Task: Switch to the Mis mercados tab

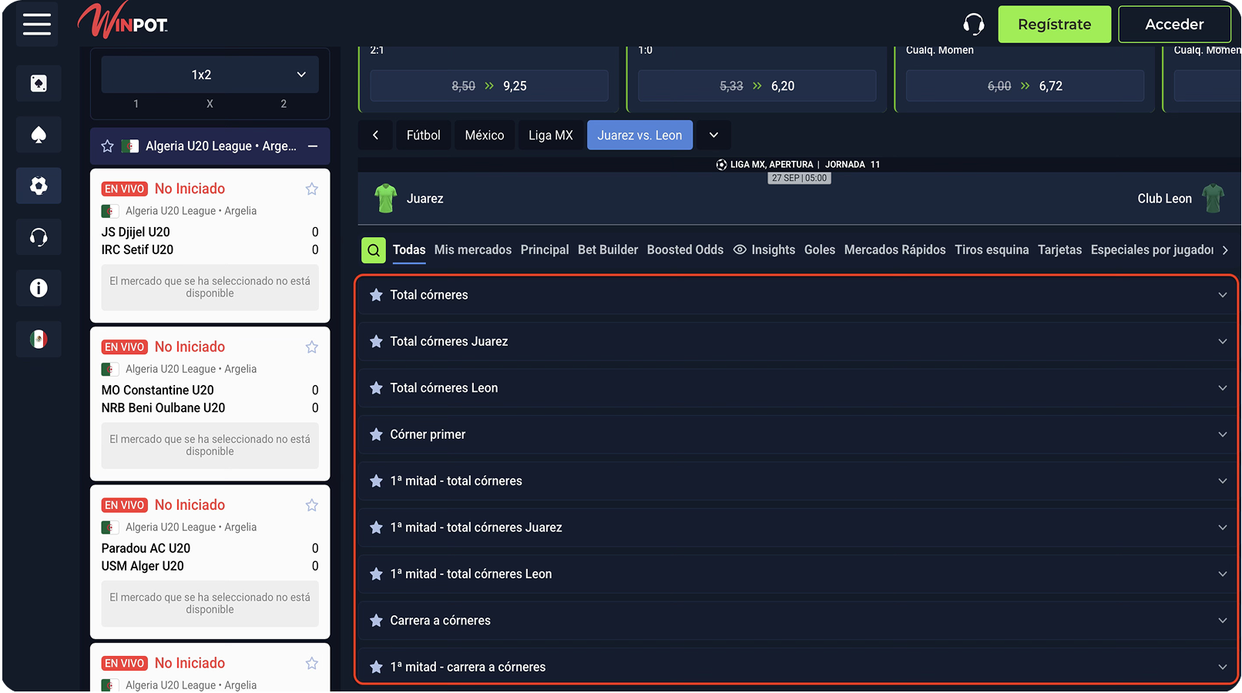Action: [473, 250]
